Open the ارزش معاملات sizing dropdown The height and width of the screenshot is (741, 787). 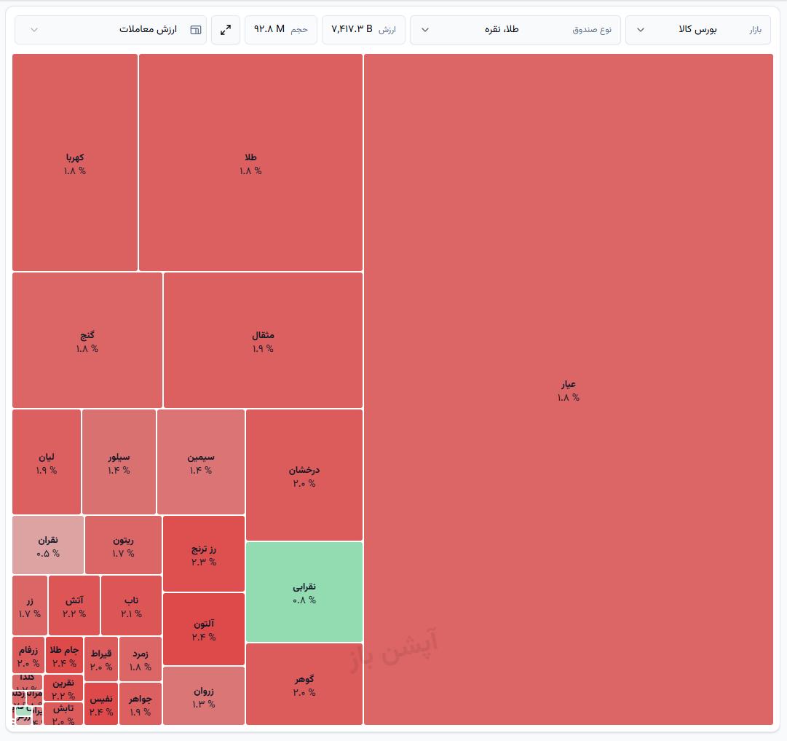[x=111, y=30]
